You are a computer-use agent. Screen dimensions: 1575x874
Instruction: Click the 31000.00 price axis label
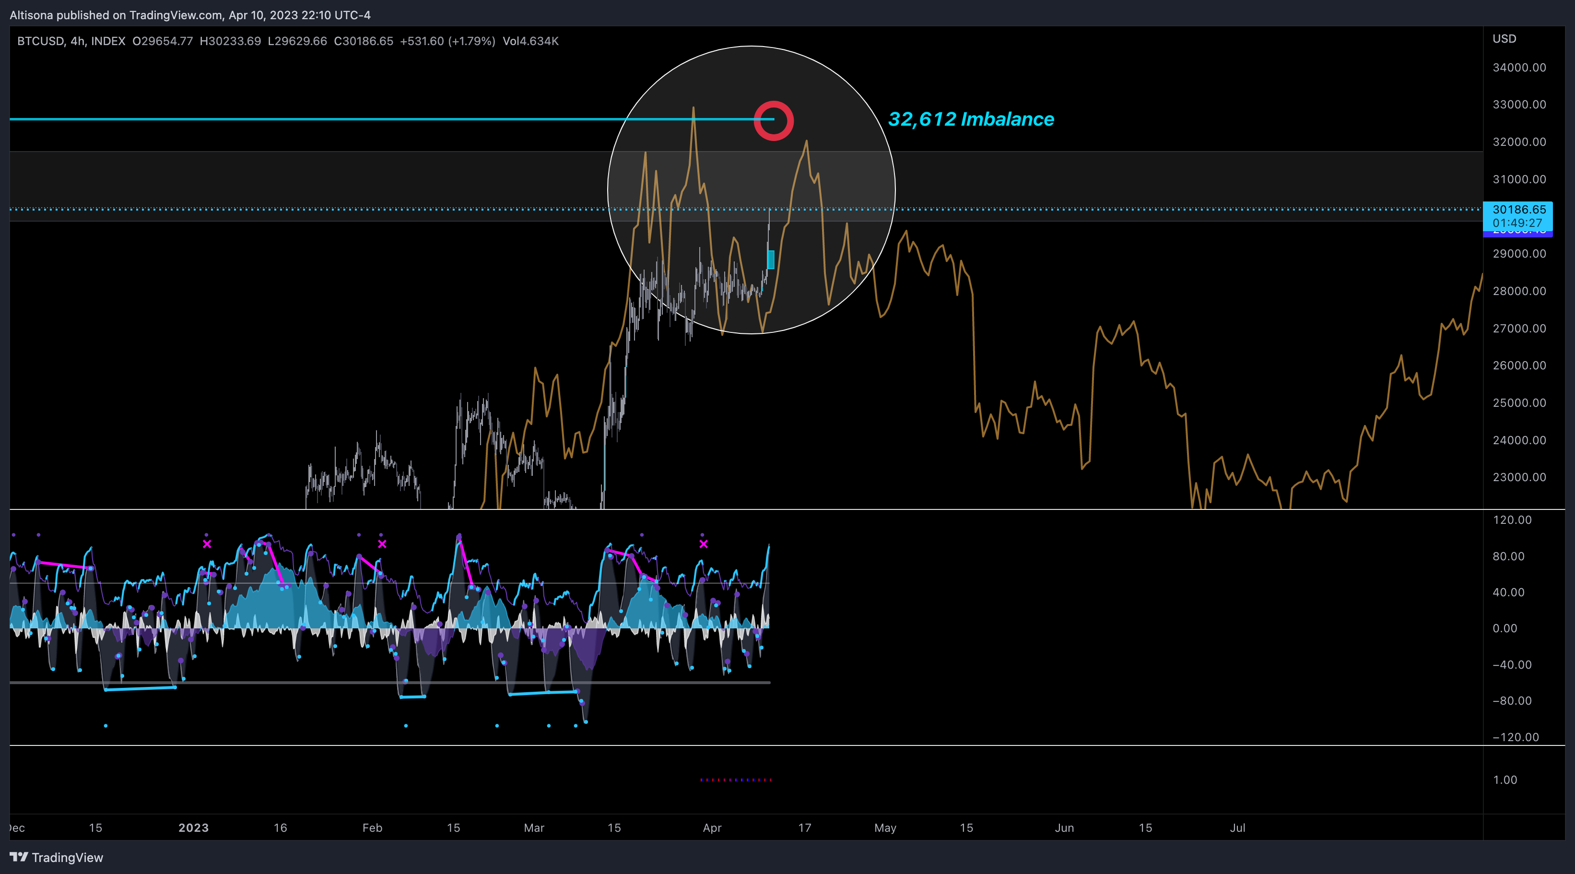point(1519,179)
